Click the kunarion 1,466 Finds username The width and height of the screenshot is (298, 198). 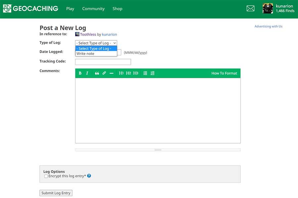point(285,8)
